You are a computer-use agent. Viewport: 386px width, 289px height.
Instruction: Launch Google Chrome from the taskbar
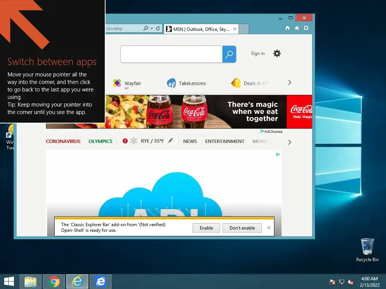tap(54, 281)
